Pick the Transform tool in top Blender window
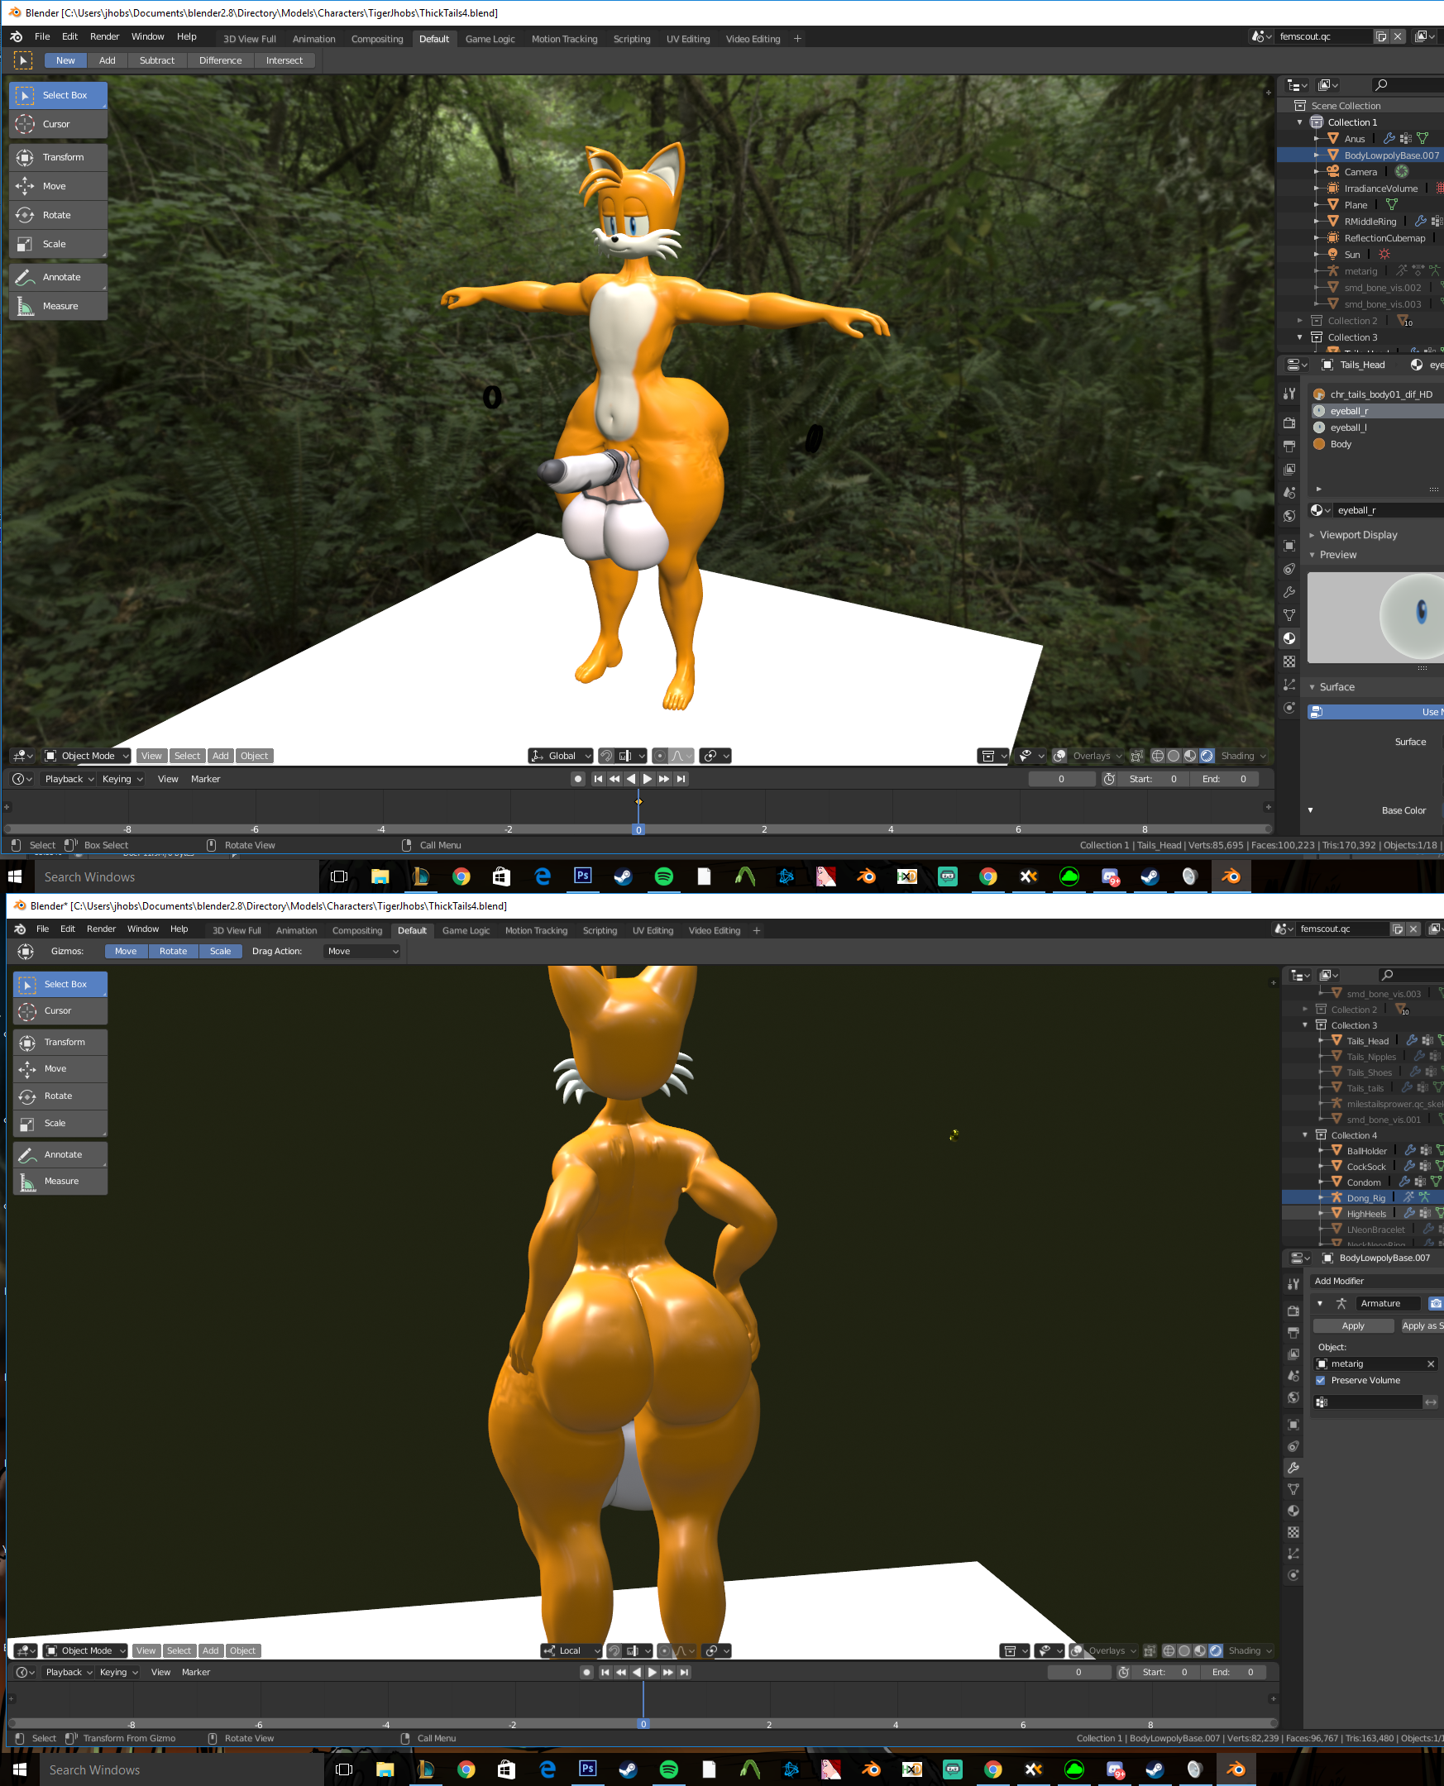 click(58, 157)
